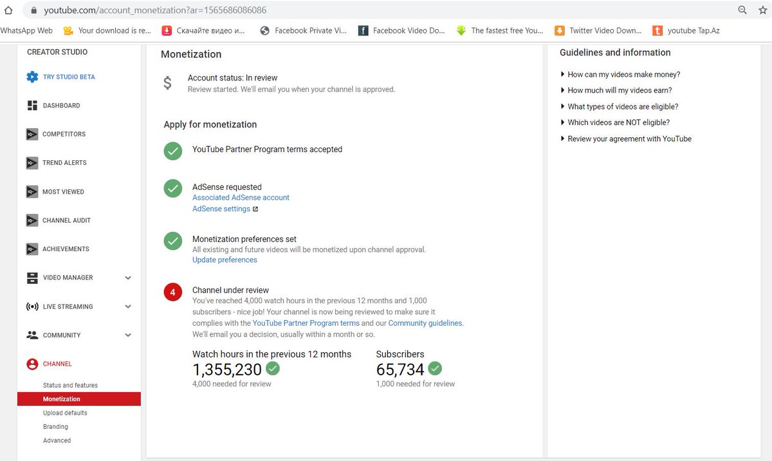Image resolution: width=772 pixels, height=461 pixels.
Task: Open the Advanced submenu item
Action: point(57,440)
